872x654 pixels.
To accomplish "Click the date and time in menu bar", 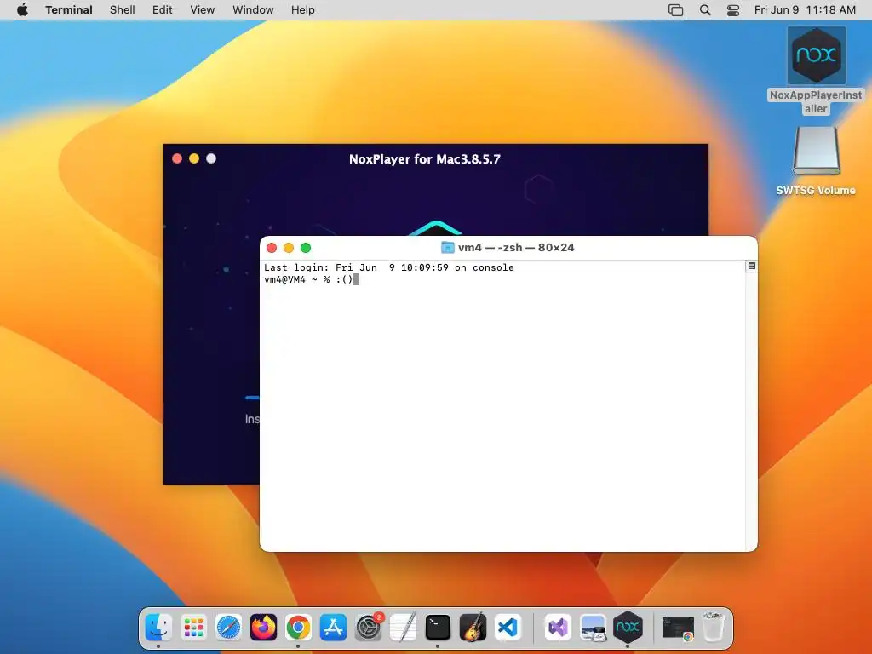I will click(805, 9).
